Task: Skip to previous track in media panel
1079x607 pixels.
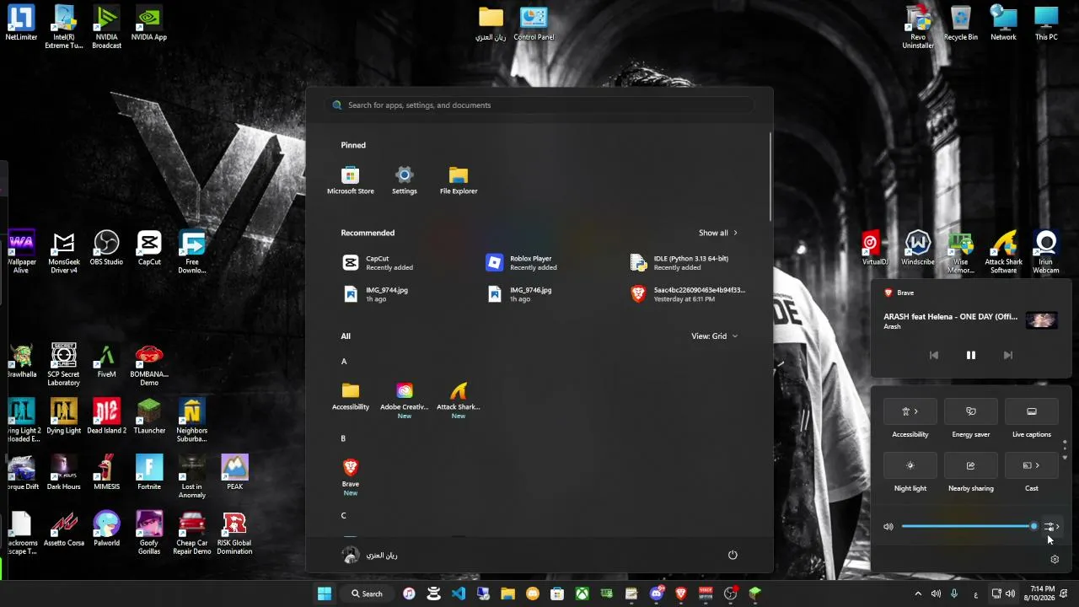Action: coord(934,355)
